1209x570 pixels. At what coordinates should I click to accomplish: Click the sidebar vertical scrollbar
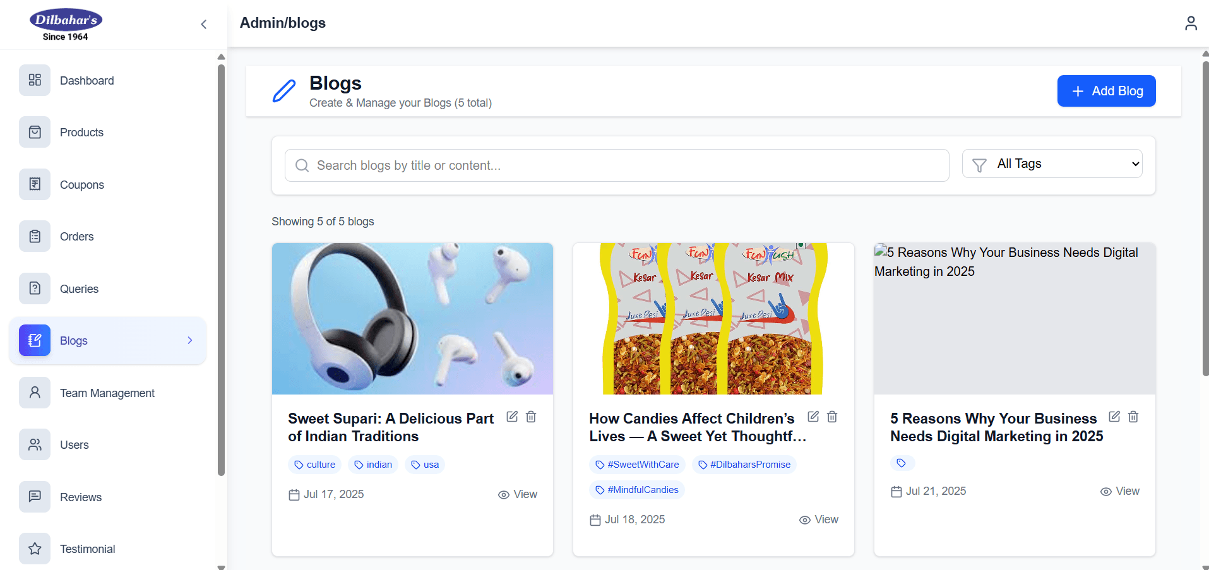pyautogui.click(x=221, y=270)
